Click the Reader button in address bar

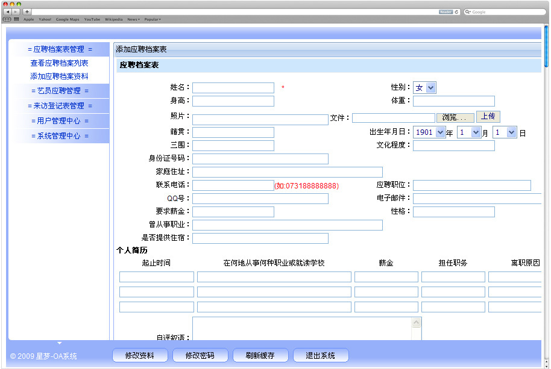point(446,11)
